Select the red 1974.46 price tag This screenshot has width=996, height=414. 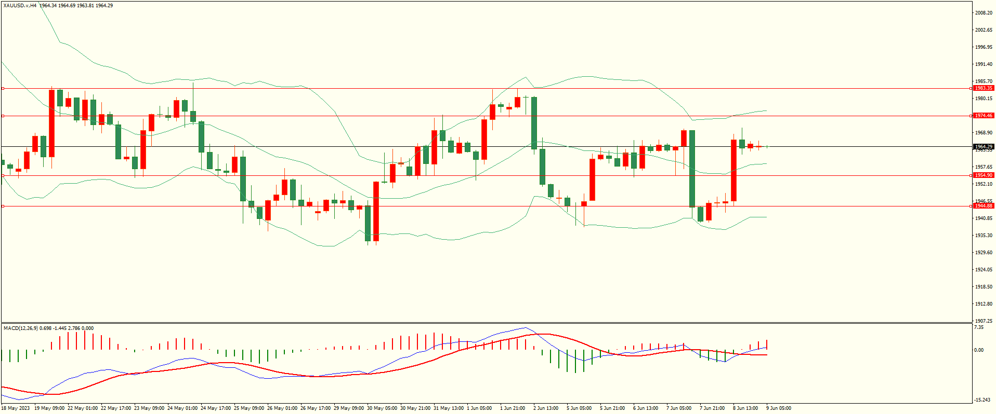(983, 116)
